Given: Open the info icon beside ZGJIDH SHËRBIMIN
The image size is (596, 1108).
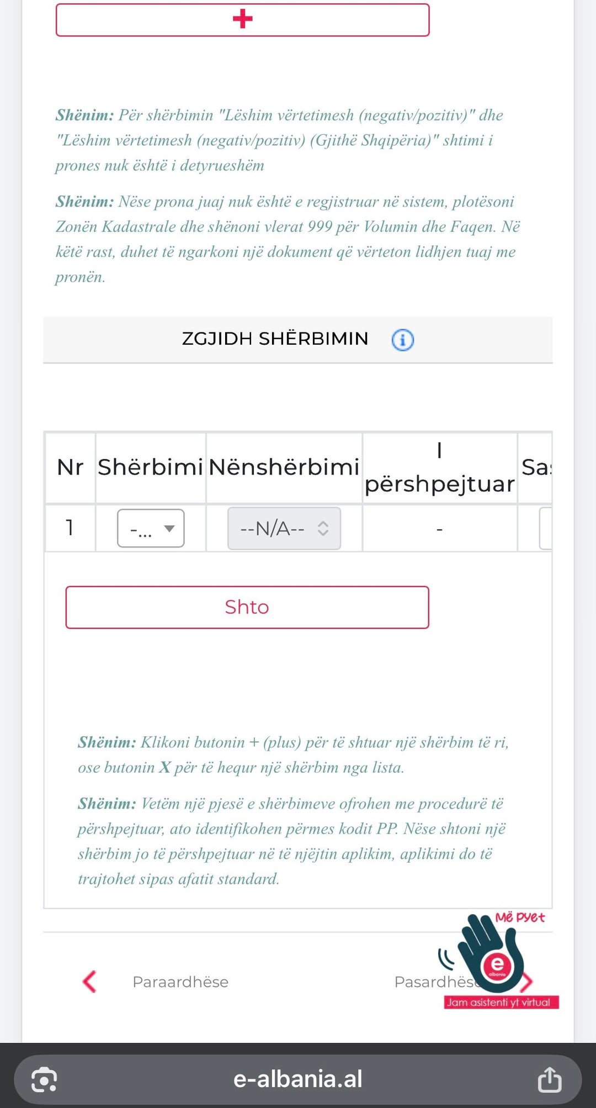Looking at the screenshot, I should coord(402,339).
